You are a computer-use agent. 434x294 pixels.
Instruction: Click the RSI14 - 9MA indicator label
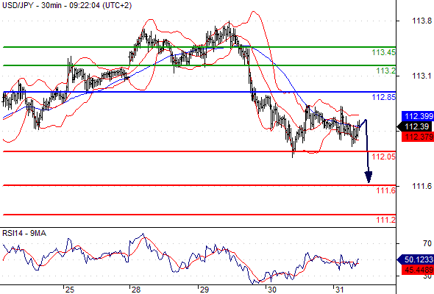24,234
